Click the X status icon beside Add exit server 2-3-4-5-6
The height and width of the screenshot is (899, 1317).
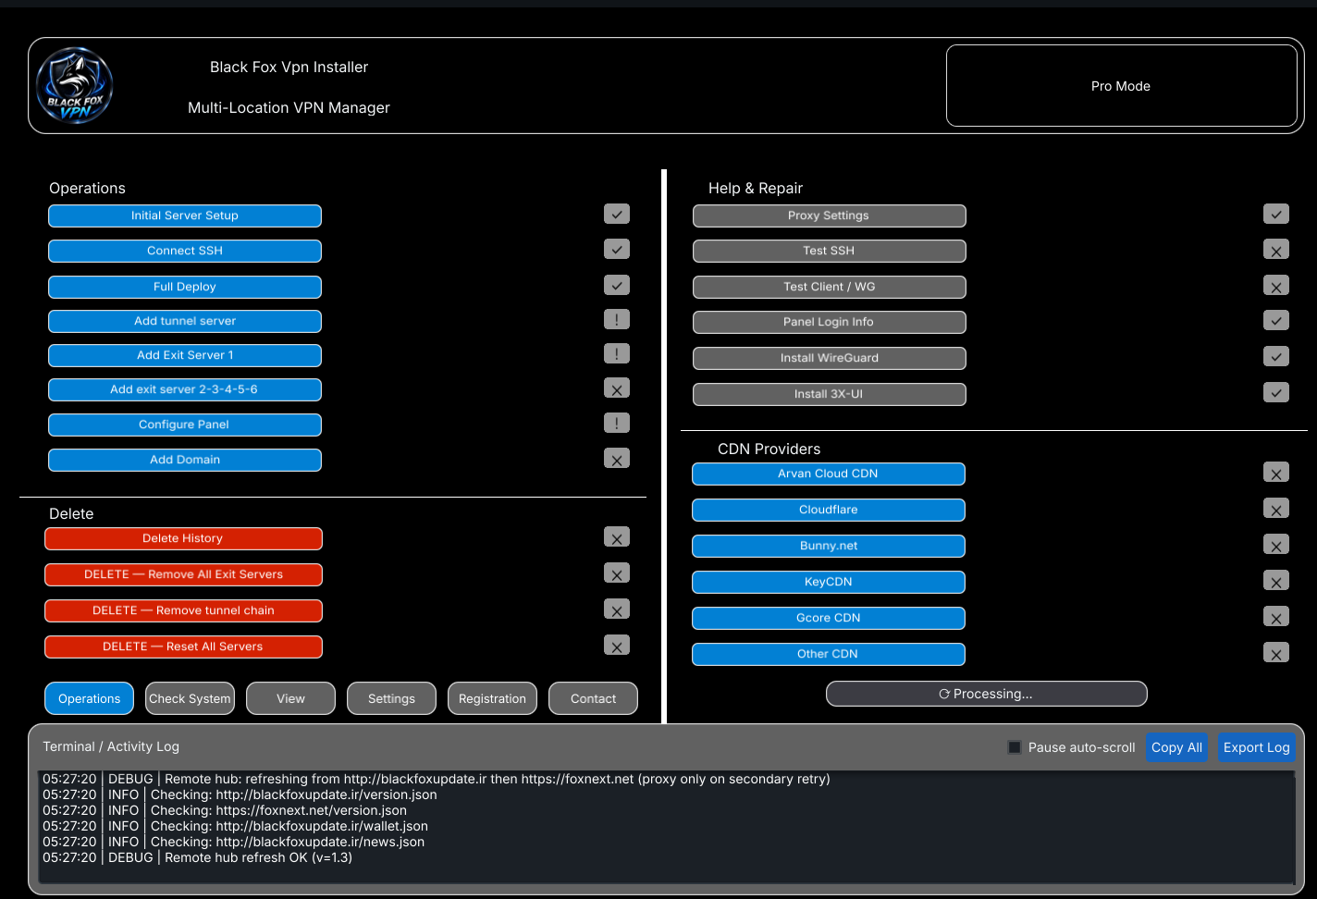pyautogui.click(x=617, y=389)
